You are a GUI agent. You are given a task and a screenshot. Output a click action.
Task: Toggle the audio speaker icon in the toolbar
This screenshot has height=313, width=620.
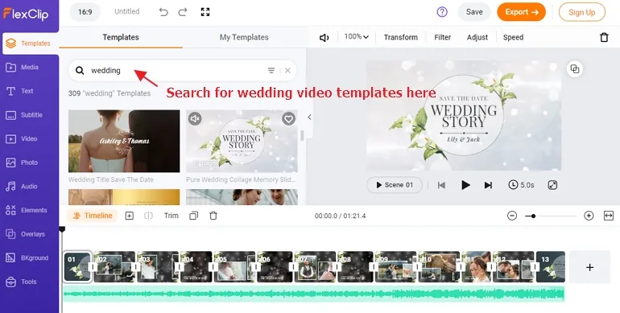point(324,38)
